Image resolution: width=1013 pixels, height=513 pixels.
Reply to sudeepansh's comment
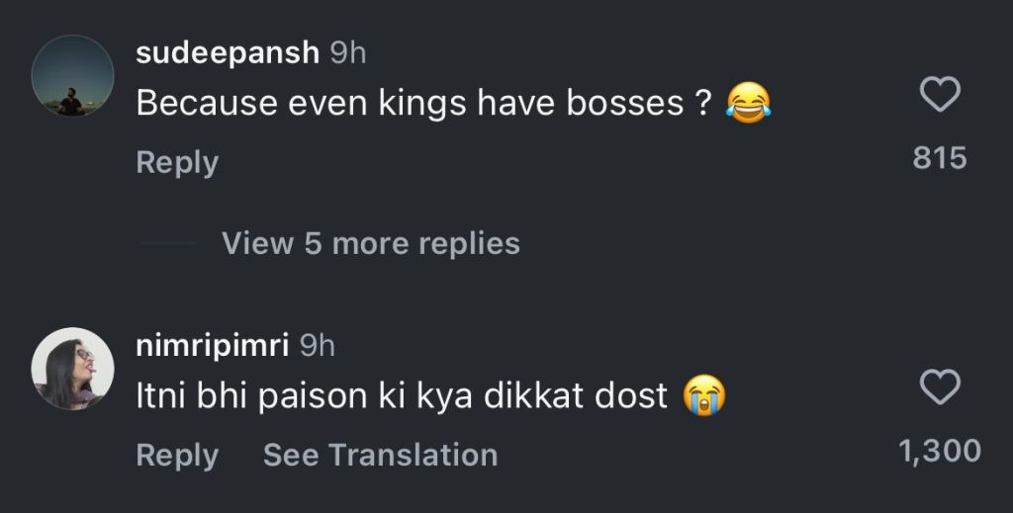pos(177,162)
